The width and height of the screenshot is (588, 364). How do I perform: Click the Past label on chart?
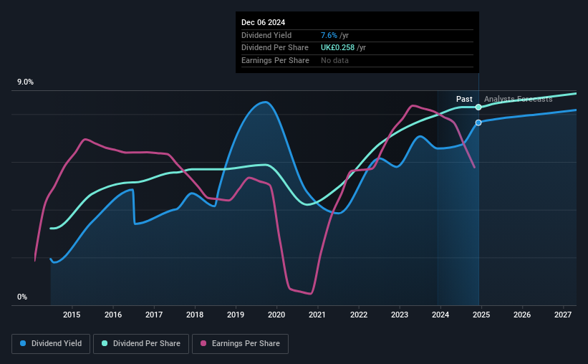[464, 99]
